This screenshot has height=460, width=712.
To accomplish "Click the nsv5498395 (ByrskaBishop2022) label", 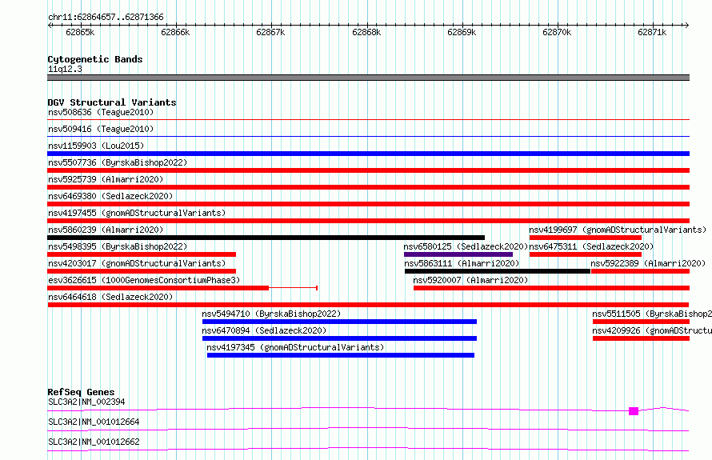I will 118,246.
